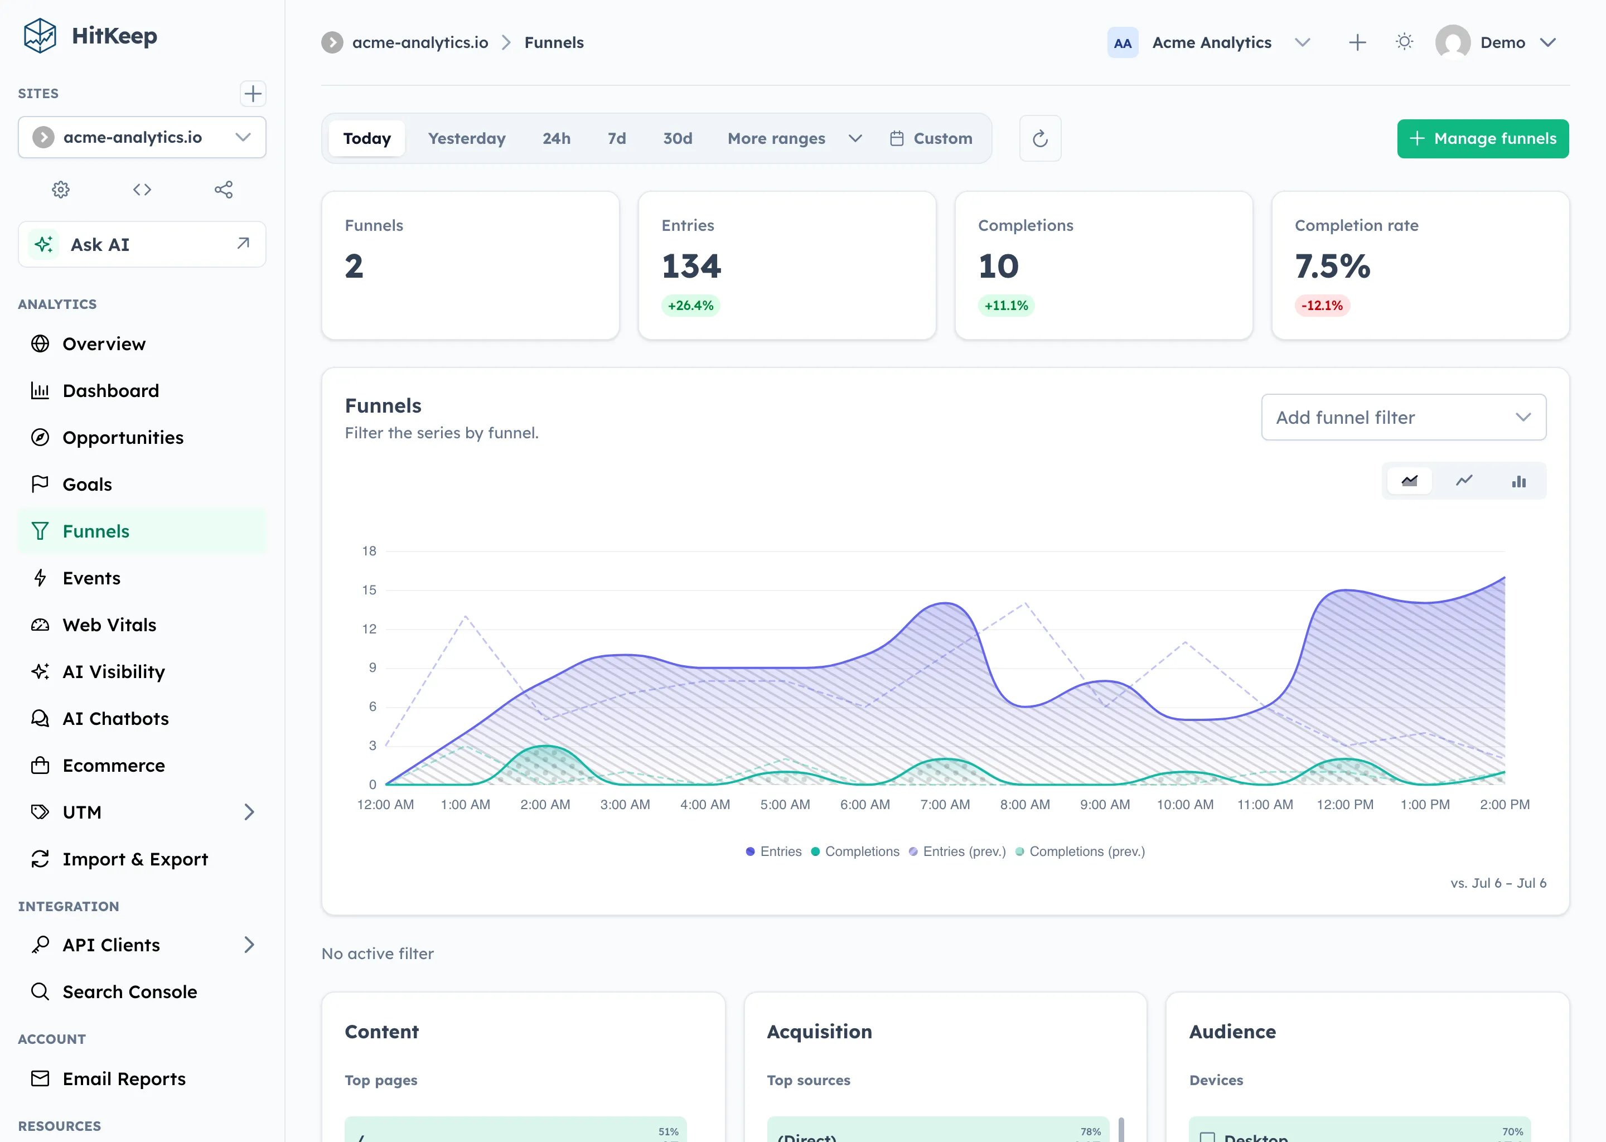This screenshot has width=1606, height=1142.
Task: Expand the API Clients submenu chevron
Action: [249, 945]
